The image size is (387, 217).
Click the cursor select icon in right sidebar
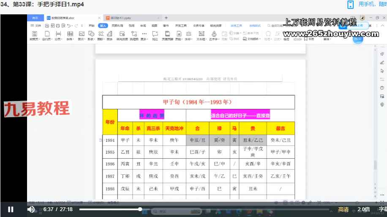[382, 71]
